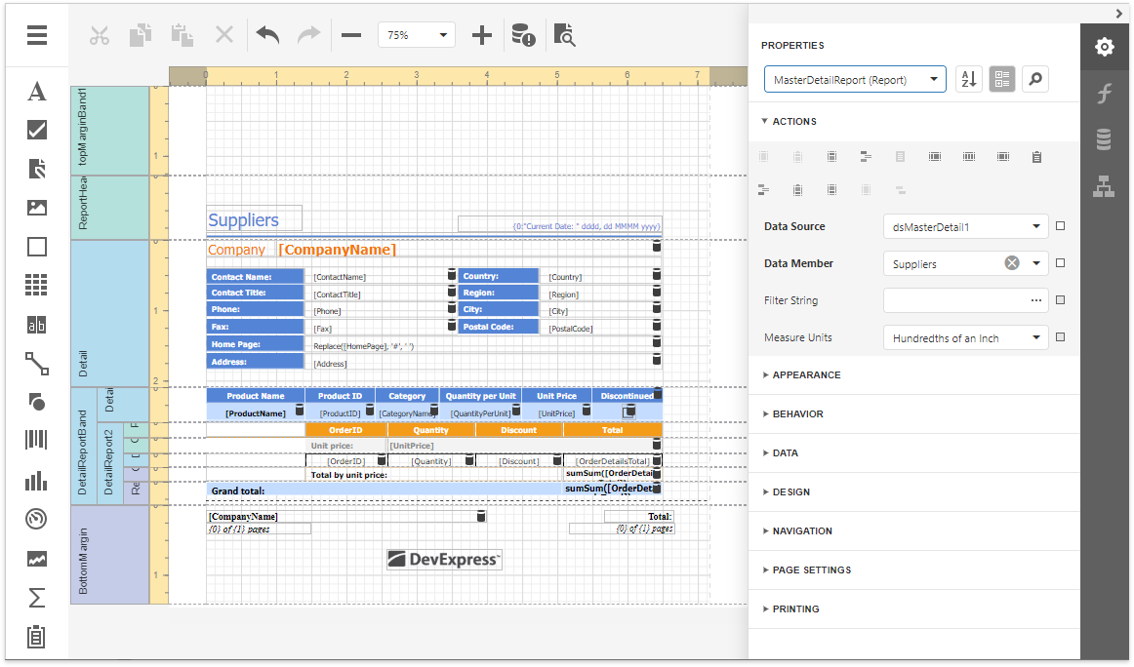Toggle the Measure Units property marker
Screen dimensions: 1134x667
(x=1061, y=337)
